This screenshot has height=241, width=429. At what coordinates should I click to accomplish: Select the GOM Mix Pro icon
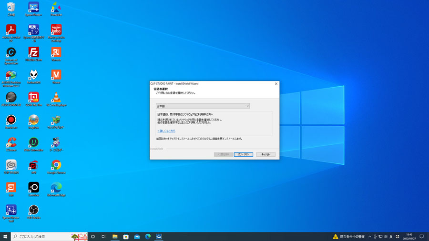(34, 99)
